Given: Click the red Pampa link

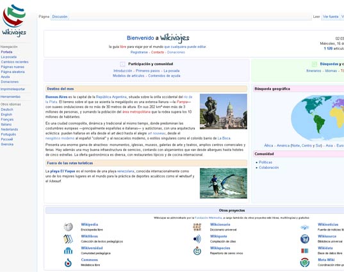Looking at the screenshot, I should tap(182, 102).
